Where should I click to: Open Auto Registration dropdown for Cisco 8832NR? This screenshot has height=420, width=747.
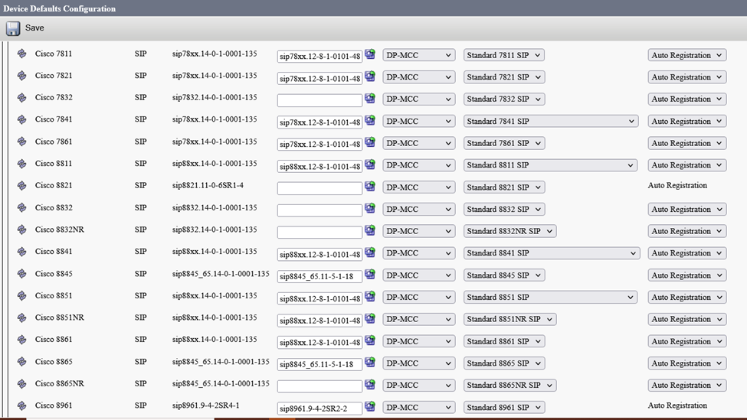686,231
